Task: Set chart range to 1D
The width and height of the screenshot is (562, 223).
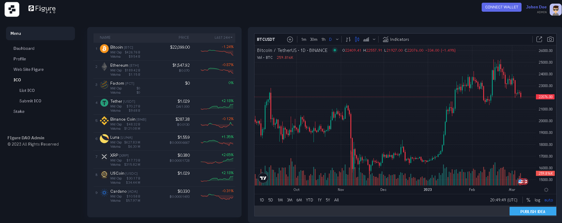Action: coord(262,200)
